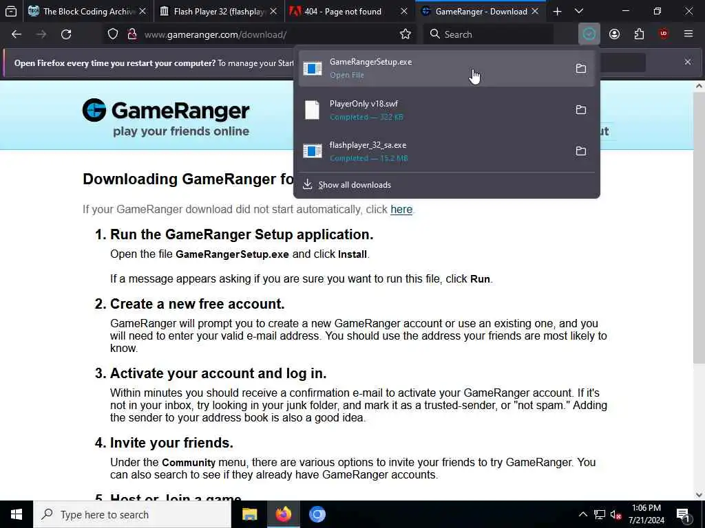
Task: Click the Type here to search box
Action: (132, 514)
